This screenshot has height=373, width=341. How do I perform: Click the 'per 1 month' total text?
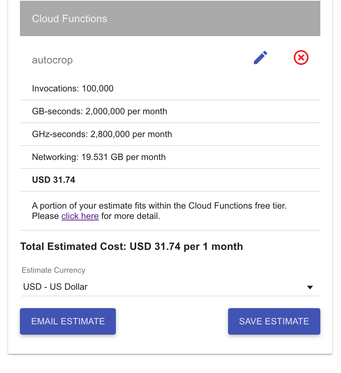tap(213, 247)
